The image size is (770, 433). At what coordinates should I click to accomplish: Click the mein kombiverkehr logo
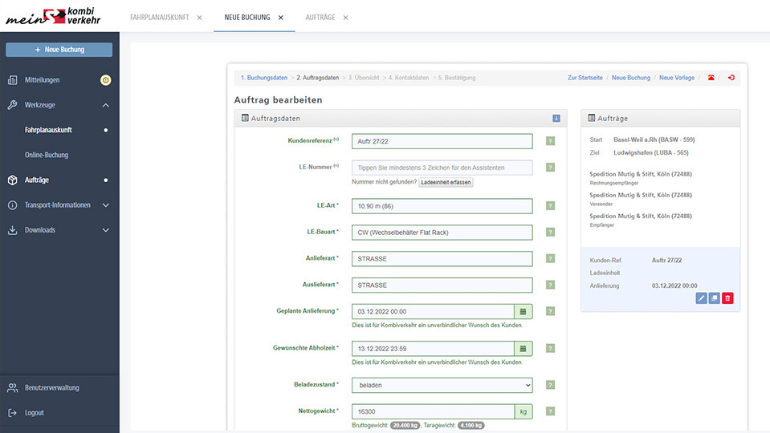[x=53, y=16]
